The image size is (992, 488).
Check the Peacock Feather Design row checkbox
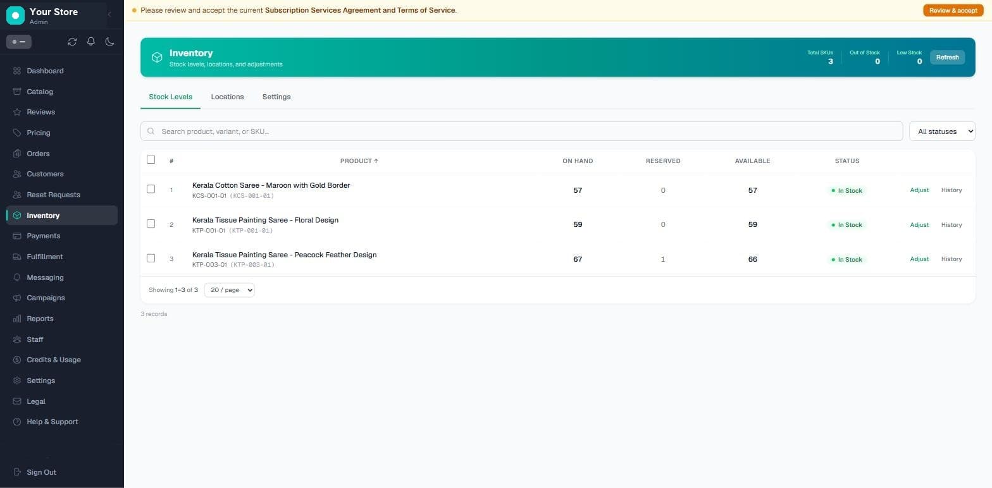[x=151, y=258]
